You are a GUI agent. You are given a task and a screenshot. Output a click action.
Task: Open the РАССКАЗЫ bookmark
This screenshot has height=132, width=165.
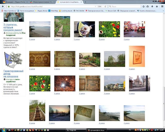tap(79, 11)
